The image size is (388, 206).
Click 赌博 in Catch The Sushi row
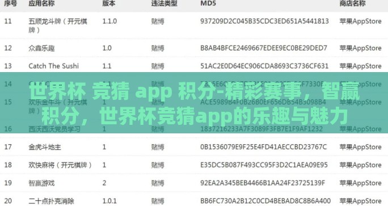158,66
